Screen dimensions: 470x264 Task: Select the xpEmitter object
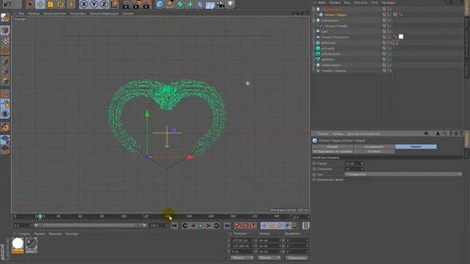coord(328,59)
